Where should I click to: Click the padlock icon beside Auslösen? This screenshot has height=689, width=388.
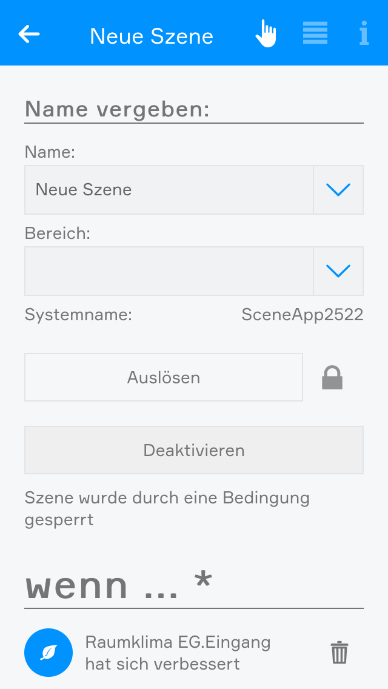[x=332, y=377]
